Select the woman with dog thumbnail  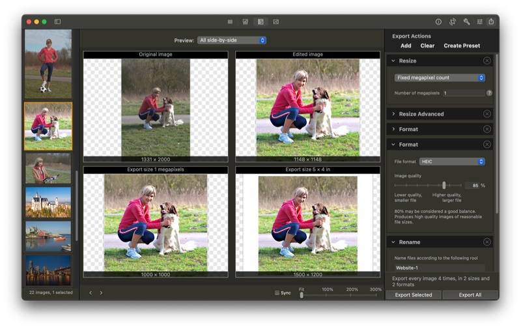[x=48, y=126]
